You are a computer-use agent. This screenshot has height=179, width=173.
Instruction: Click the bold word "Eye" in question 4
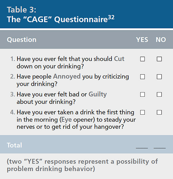(x=67, y=119)
